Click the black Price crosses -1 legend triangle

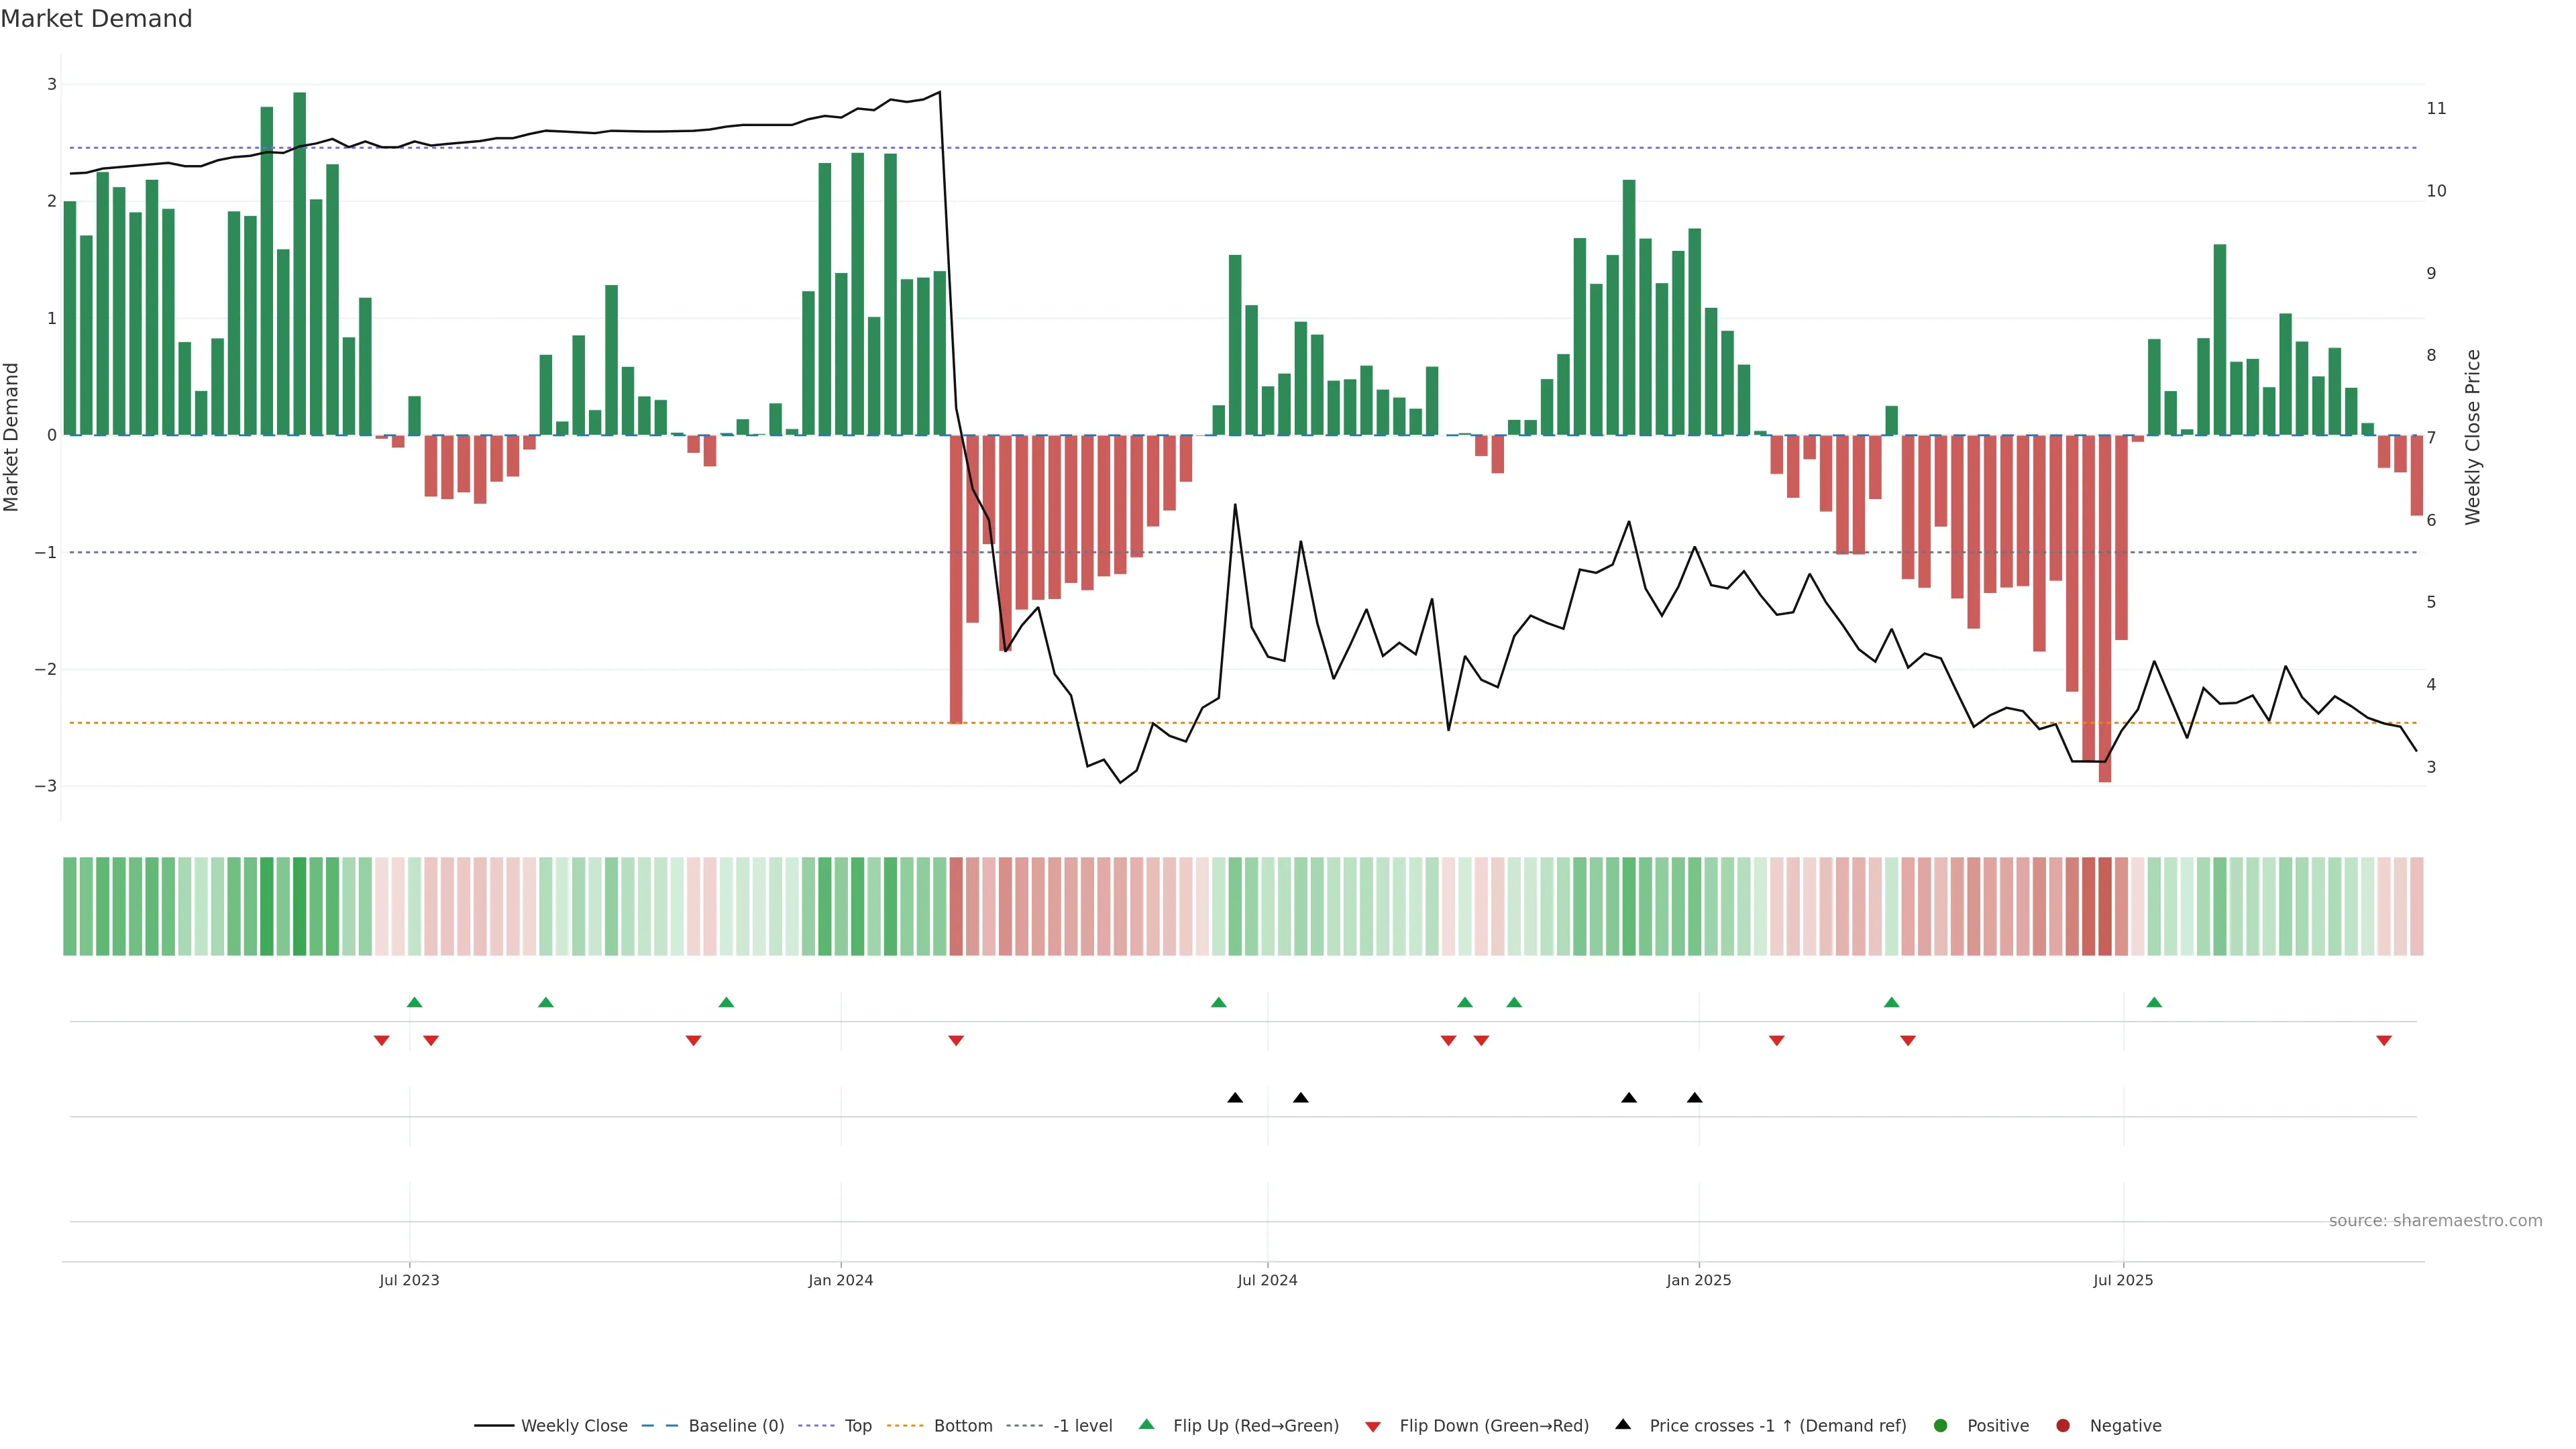click(1623, 1424)
